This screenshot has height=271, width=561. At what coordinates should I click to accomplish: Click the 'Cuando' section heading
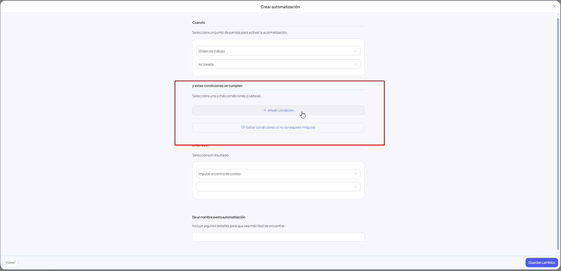coord(199,23)
